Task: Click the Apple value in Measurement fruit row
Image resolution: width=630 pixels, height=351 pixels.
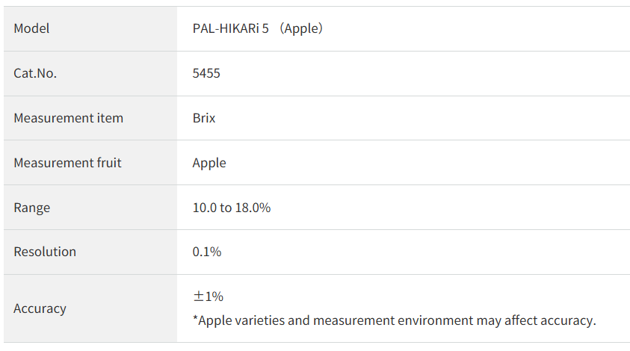Action: (x=209, y=163)
